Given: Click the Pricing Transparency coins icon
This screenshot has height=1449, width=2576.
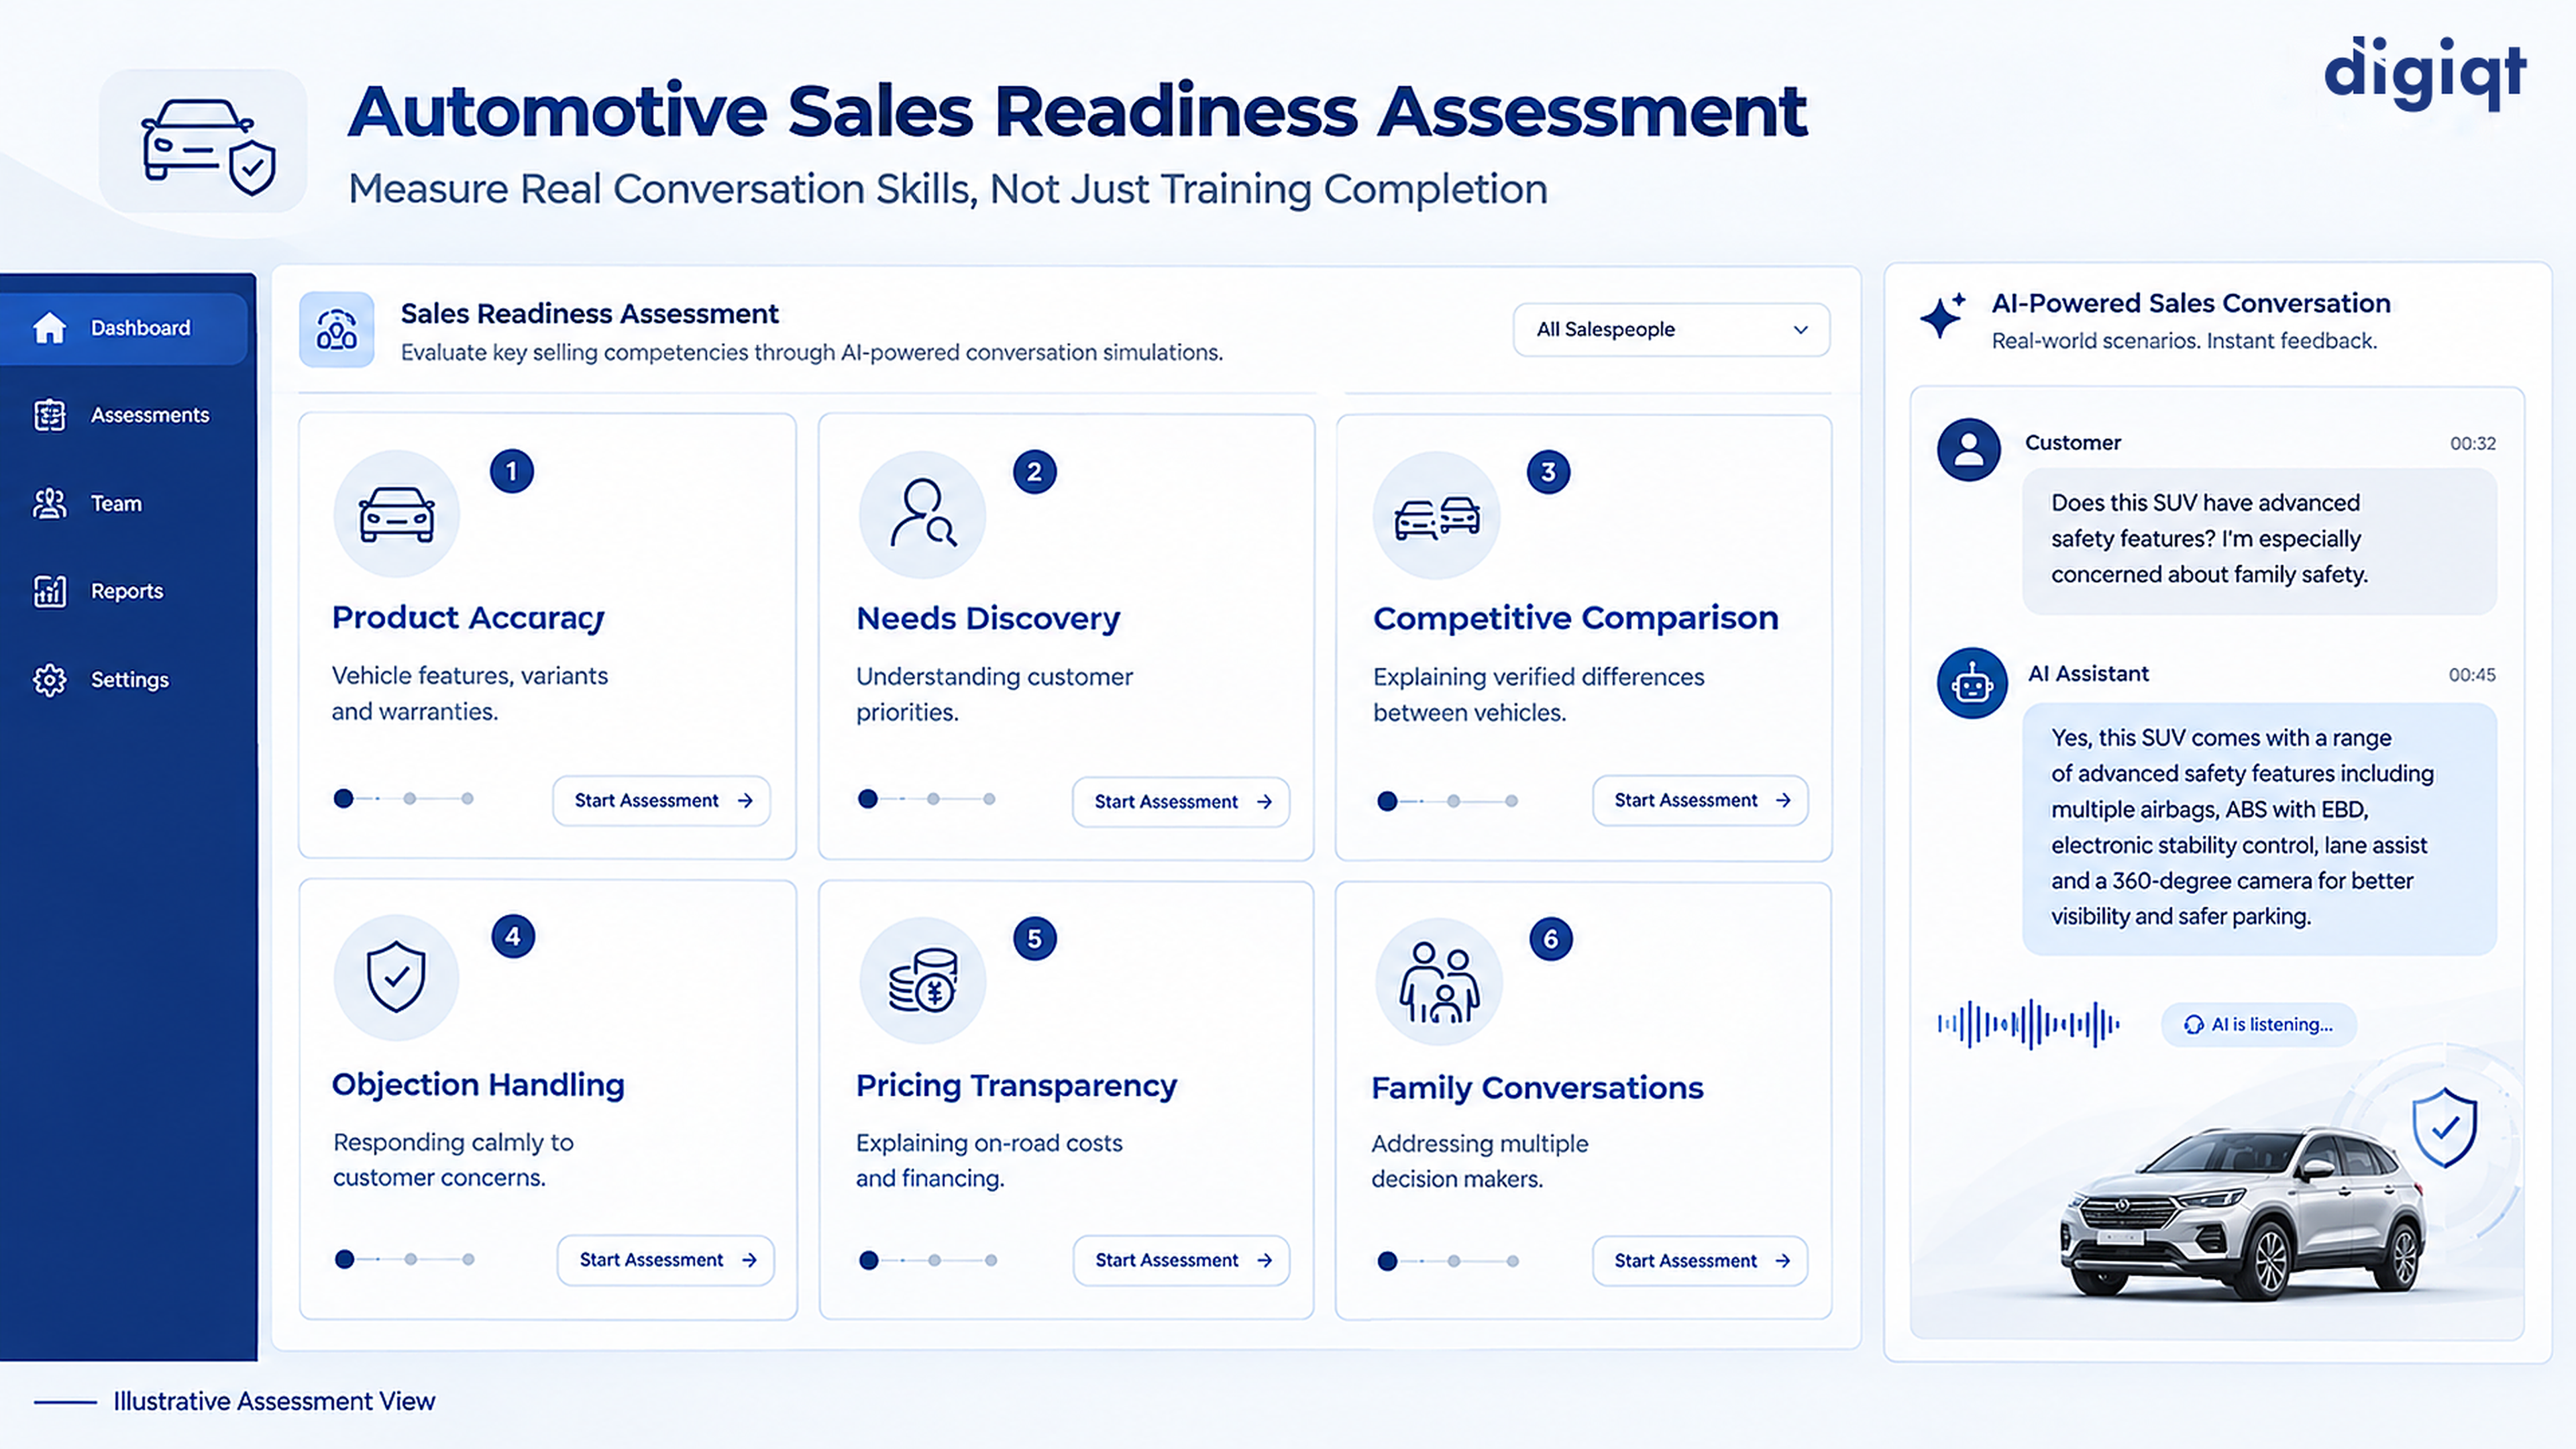Looking at the screenshot, I should click(x=922, y=981).
